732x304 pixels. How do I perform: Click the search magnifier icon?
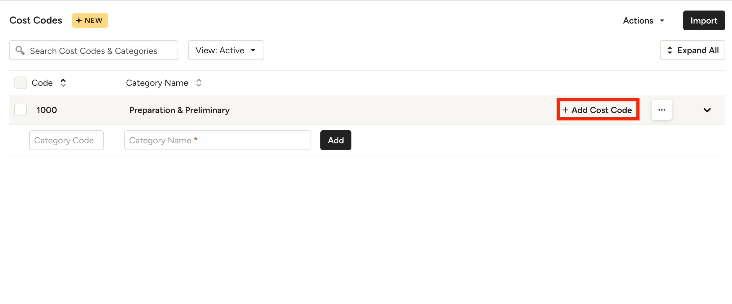(x=20, y=50)
